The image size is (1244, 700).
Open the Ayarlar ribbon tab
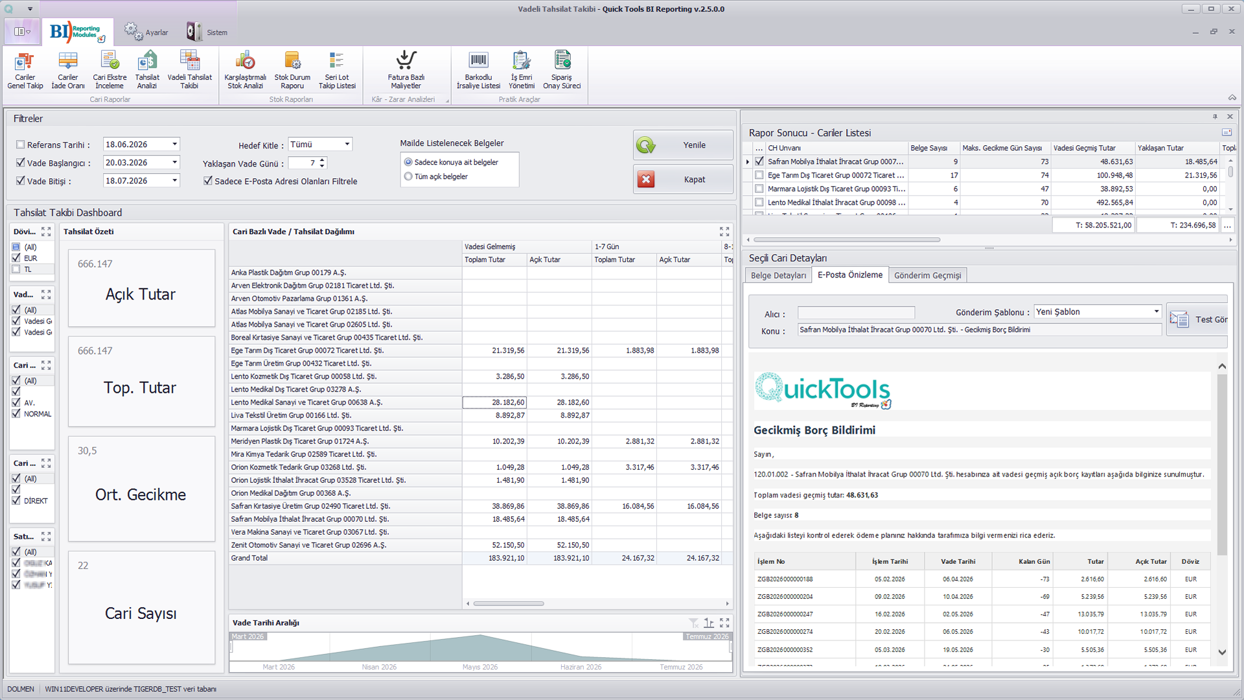(146, 32)
